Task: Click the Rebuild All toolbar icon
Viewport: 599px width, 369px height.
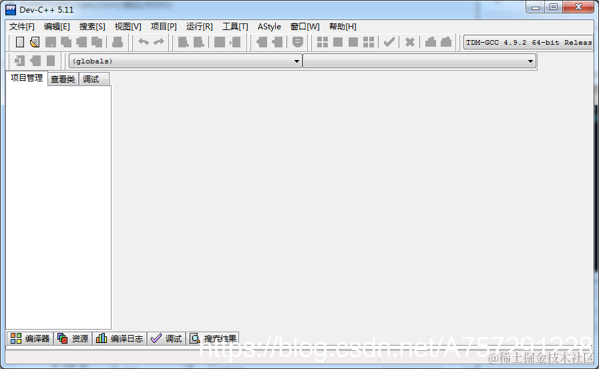Action: pyautogui.click(x=369, y=42)
